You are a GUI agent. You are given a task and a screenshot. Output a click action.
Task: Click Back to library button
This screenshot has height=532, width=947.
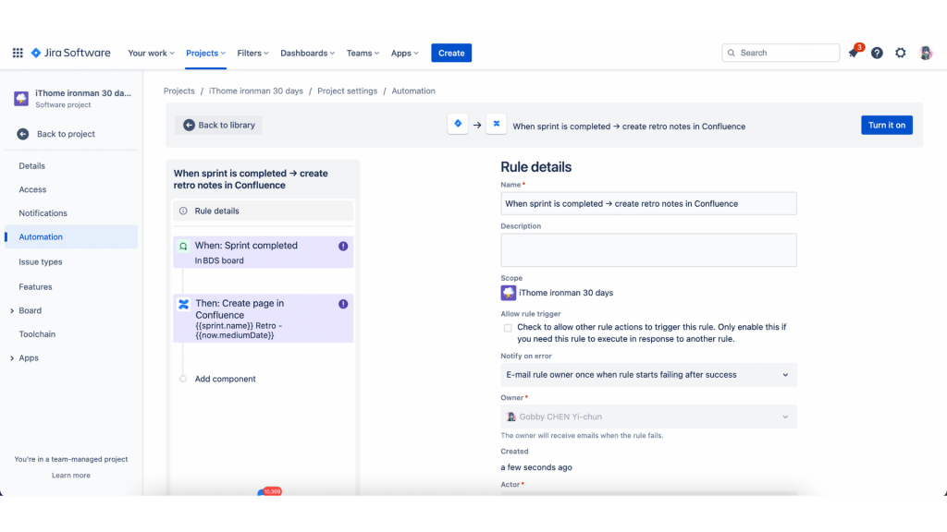point(218,125)
